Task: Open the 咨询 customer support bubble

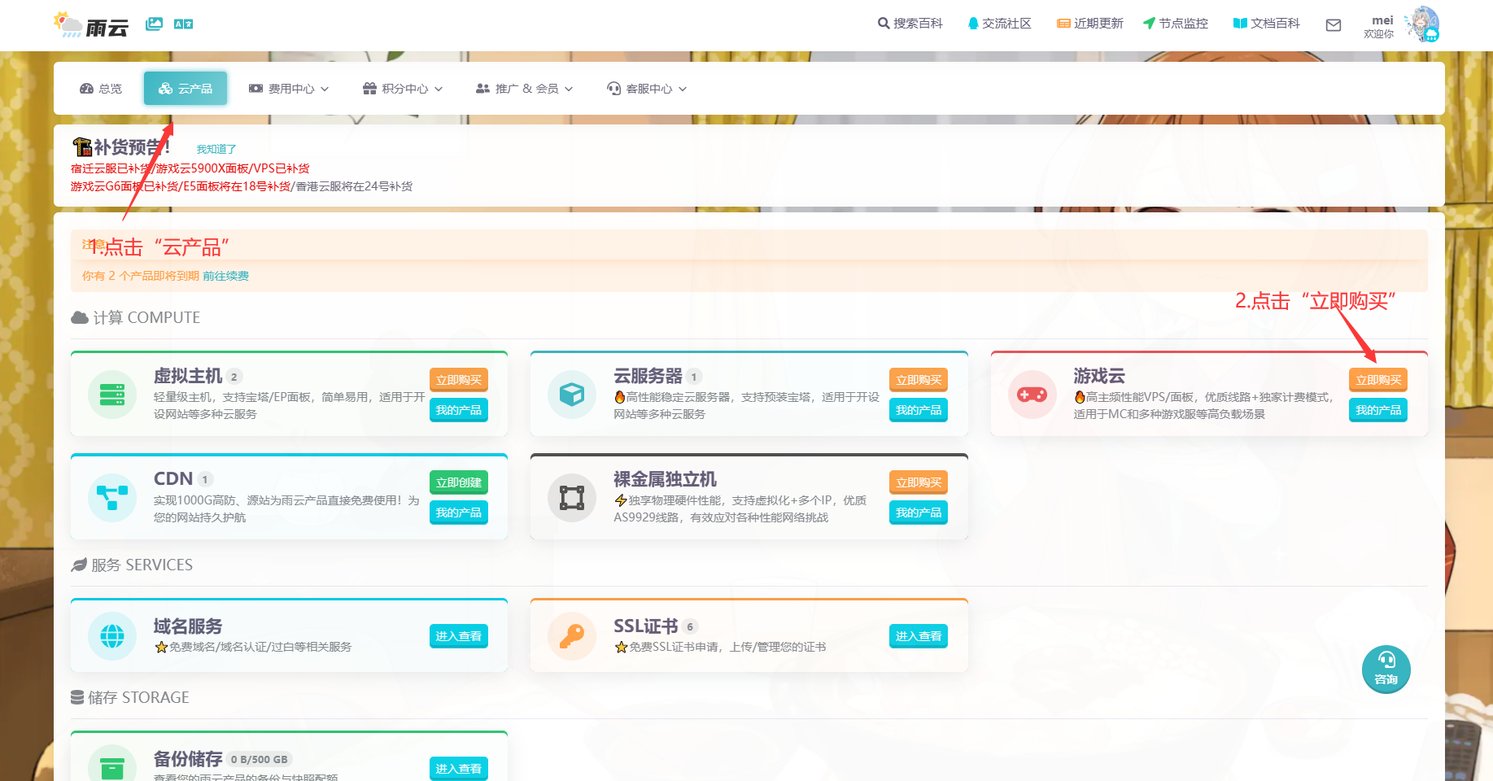Action: click(1386, 669)
